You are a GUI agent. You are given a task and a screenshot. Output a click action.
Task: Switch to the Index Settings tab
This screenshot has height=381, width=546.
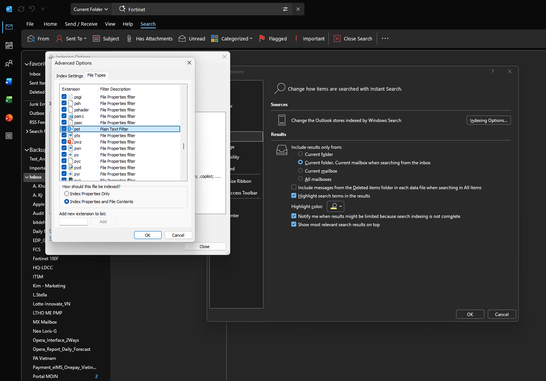coord(70,76)
